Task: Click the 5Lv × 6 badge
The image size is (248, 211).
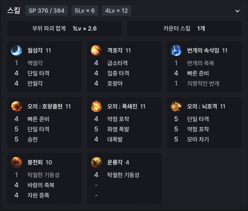Action: pyautogui.click(x=85, y=11)
